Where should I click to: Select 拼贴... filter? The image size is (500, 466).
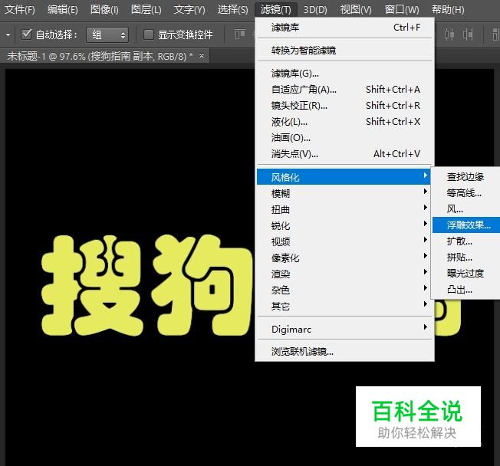point(466,258)
